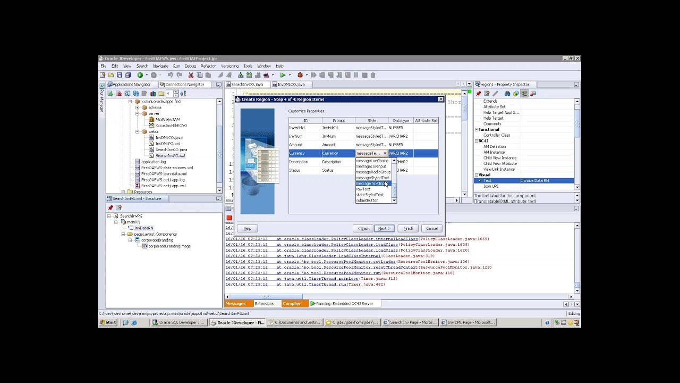Collapse the BC4J property group
Image resolution: width=680 pixels, height=383 pixels.
[x=477, y=141]
